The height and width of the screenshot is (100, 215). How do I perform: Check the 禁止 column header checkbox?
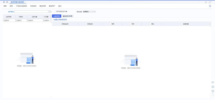pyautogui.click(x=150, y=24)
